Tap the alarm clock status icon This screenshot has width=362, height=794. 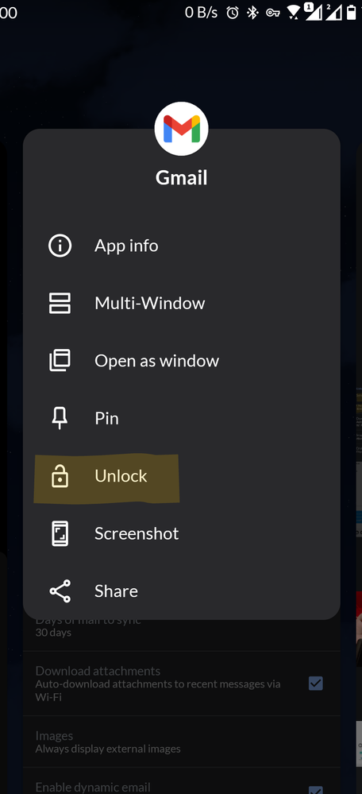point(233,13)
